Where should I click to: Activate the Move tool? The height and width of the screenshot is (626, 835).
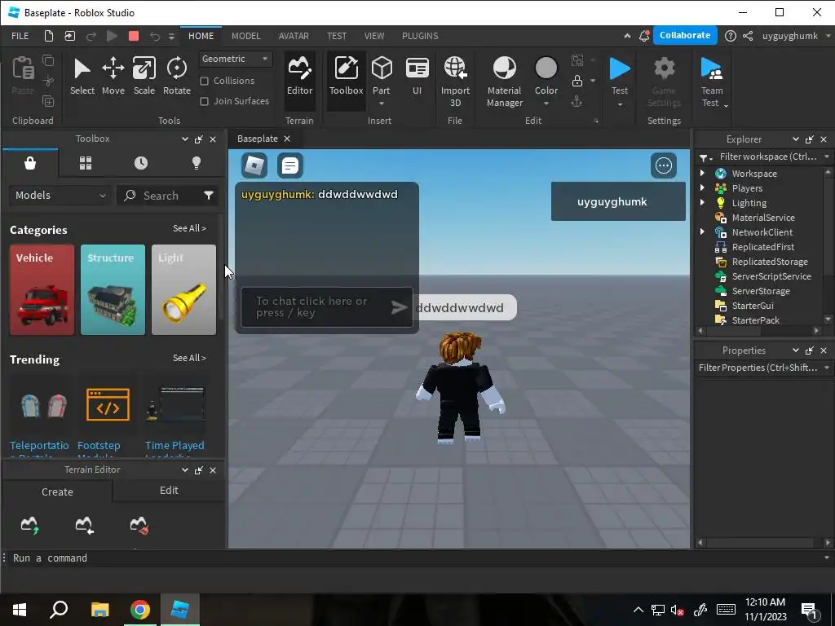(x=113, y=77)
